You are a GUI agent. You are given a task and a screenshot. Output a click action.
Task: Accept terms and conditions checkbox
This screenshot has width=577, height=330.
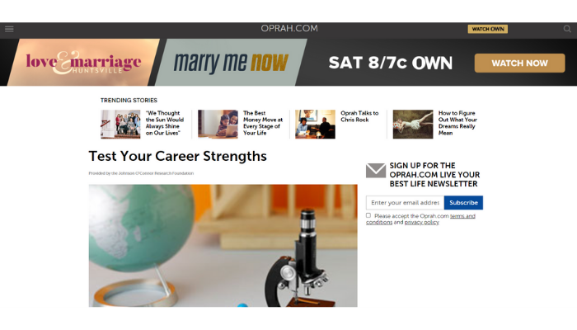pos(368,215)
